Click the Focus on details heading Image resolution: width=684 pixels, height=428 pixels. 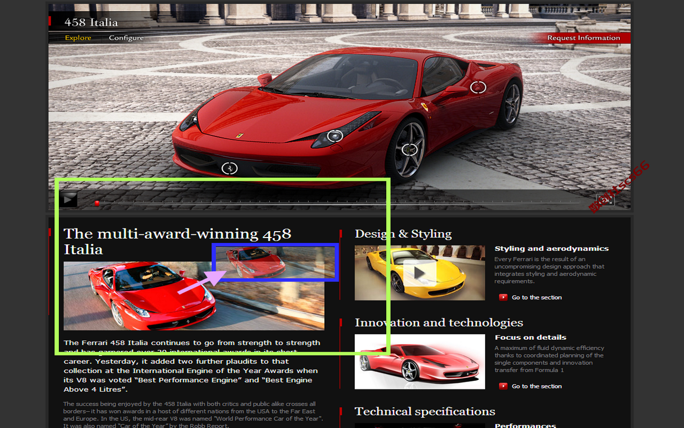coord(530,337)
